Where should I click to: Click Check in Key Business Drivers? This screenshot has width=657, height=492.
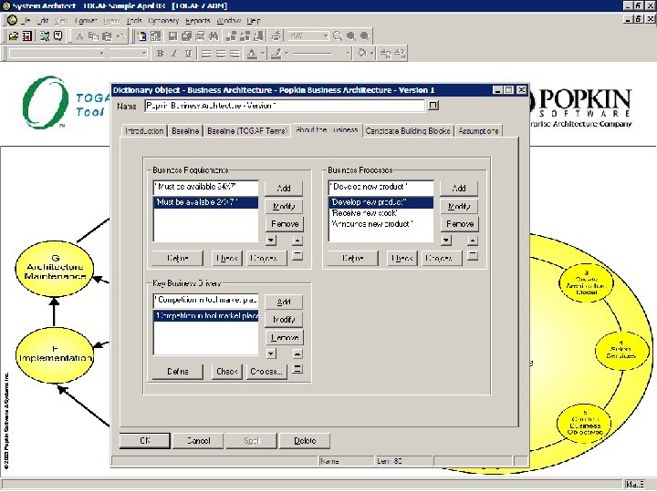[x=227, y=371]
